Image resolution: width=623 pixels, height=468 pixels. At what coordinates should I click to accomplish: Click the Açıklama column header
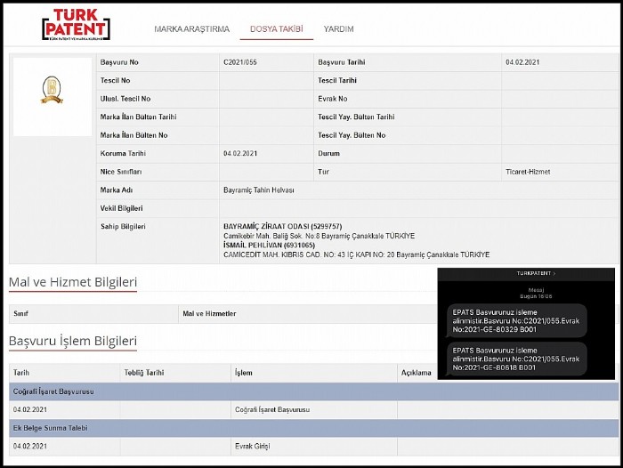point(416,373)
